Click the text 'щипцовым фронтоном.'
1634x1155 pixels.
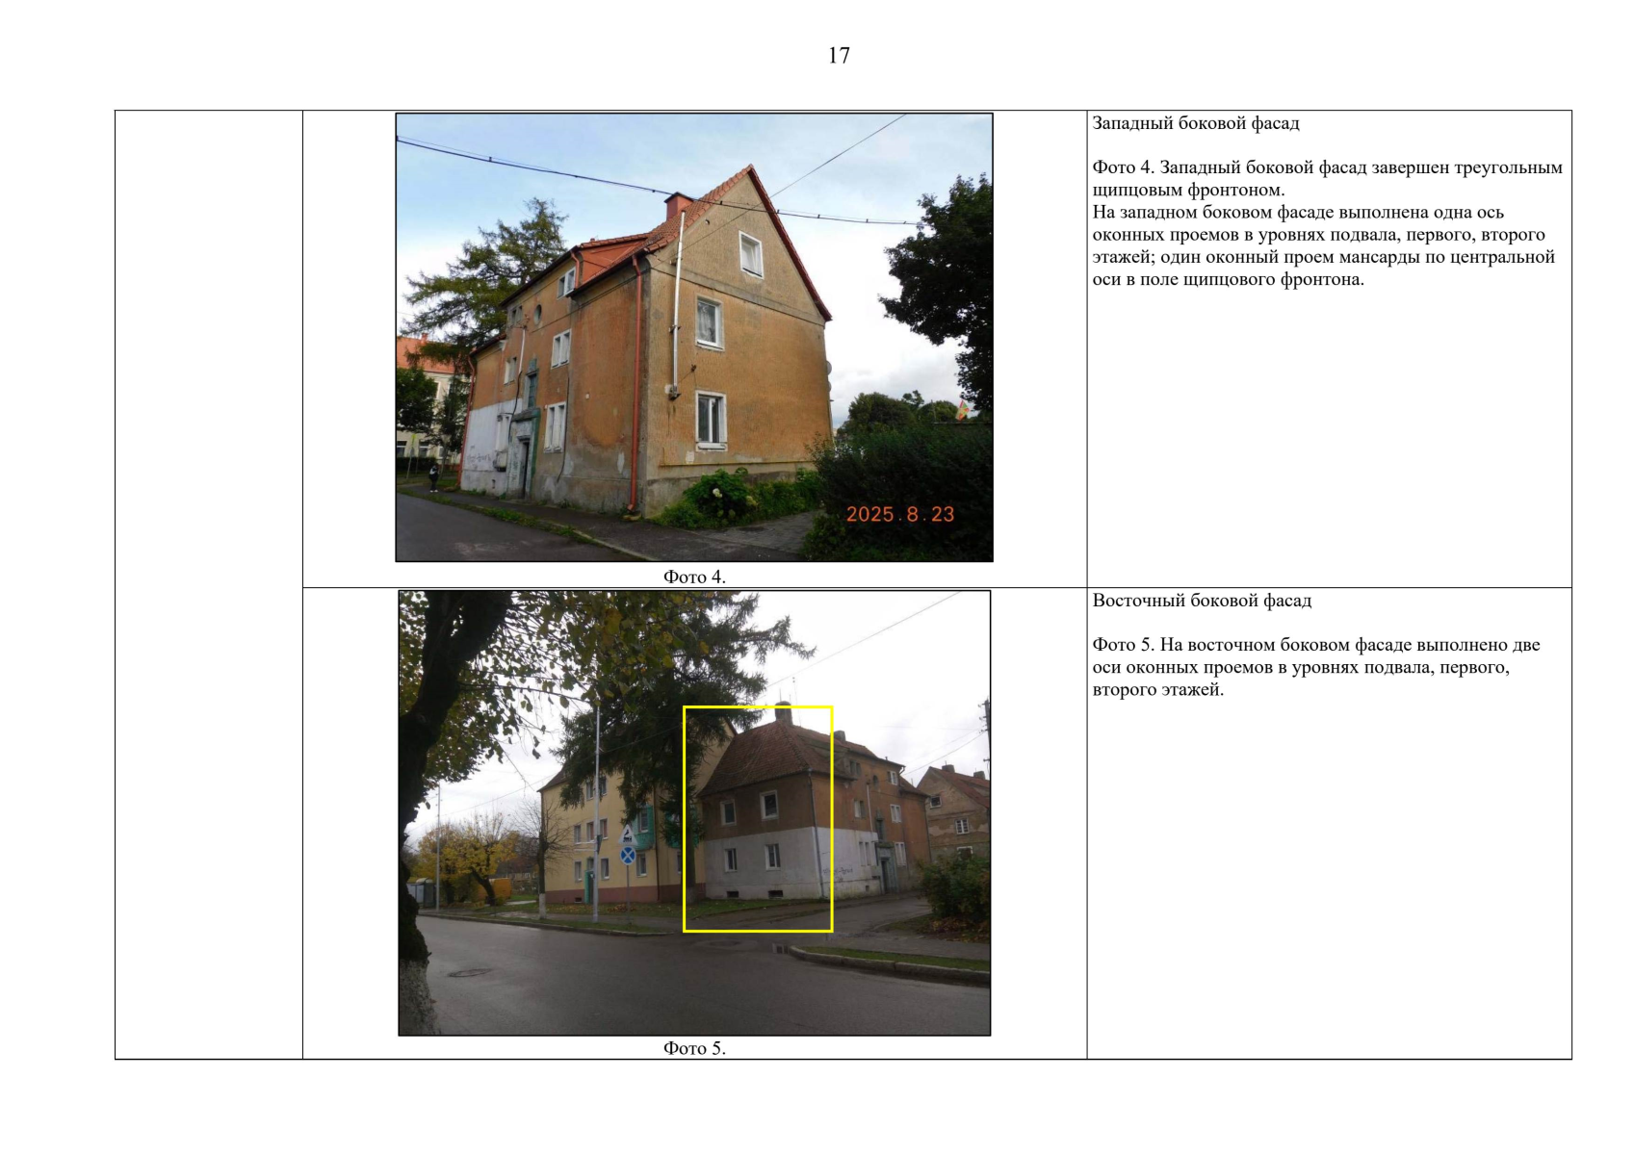(1188, 190)
